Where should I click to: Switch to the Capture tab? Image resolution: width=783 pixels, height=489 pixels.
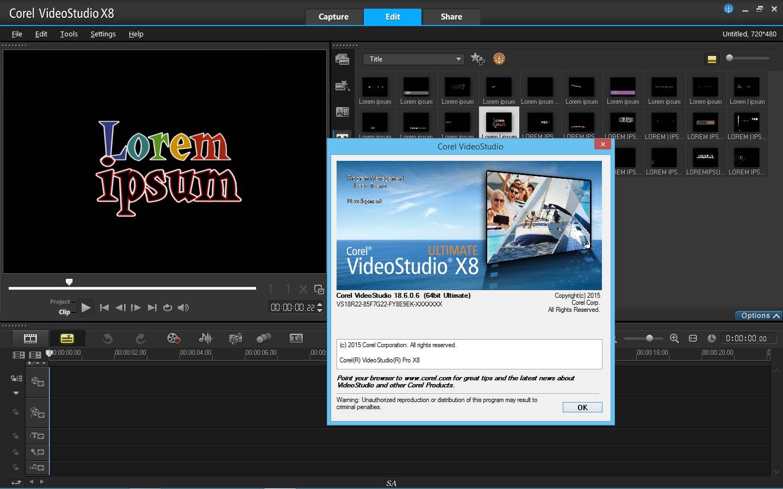coord(333,17)
